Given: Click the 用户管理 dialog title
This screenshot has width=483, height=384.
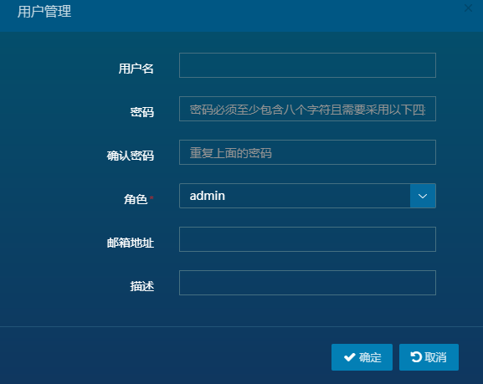Looking at the screenshot, I should pos(44,12).
